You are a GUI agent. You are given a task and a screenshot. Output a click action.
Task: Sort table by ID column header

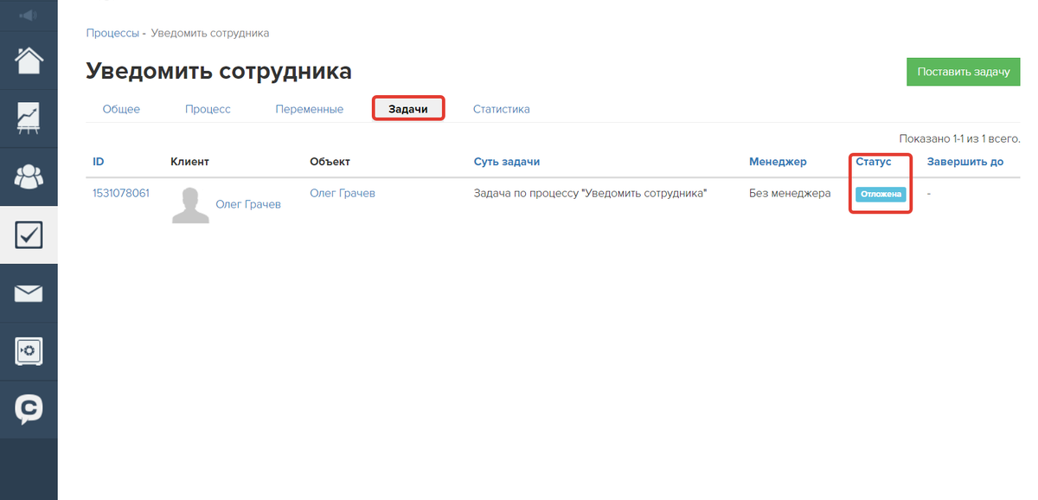coord(99,162)
